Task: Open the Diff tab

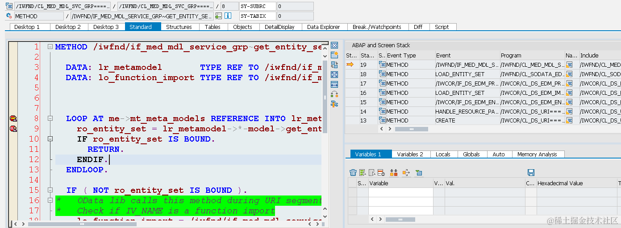Action: [x=418, y=27]
